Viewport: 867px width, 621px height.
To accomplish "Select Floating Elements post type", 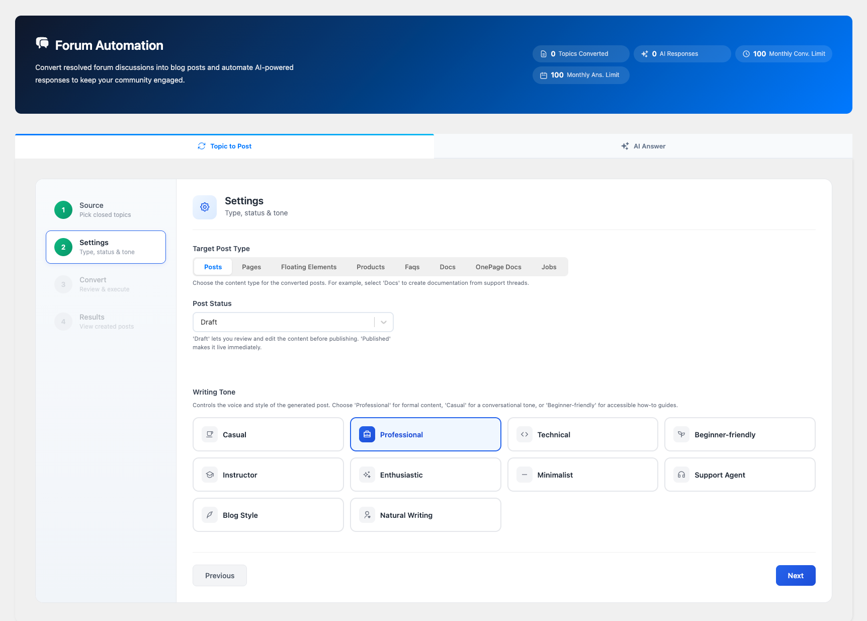I will pyautogui.click(x=309, y=267).
